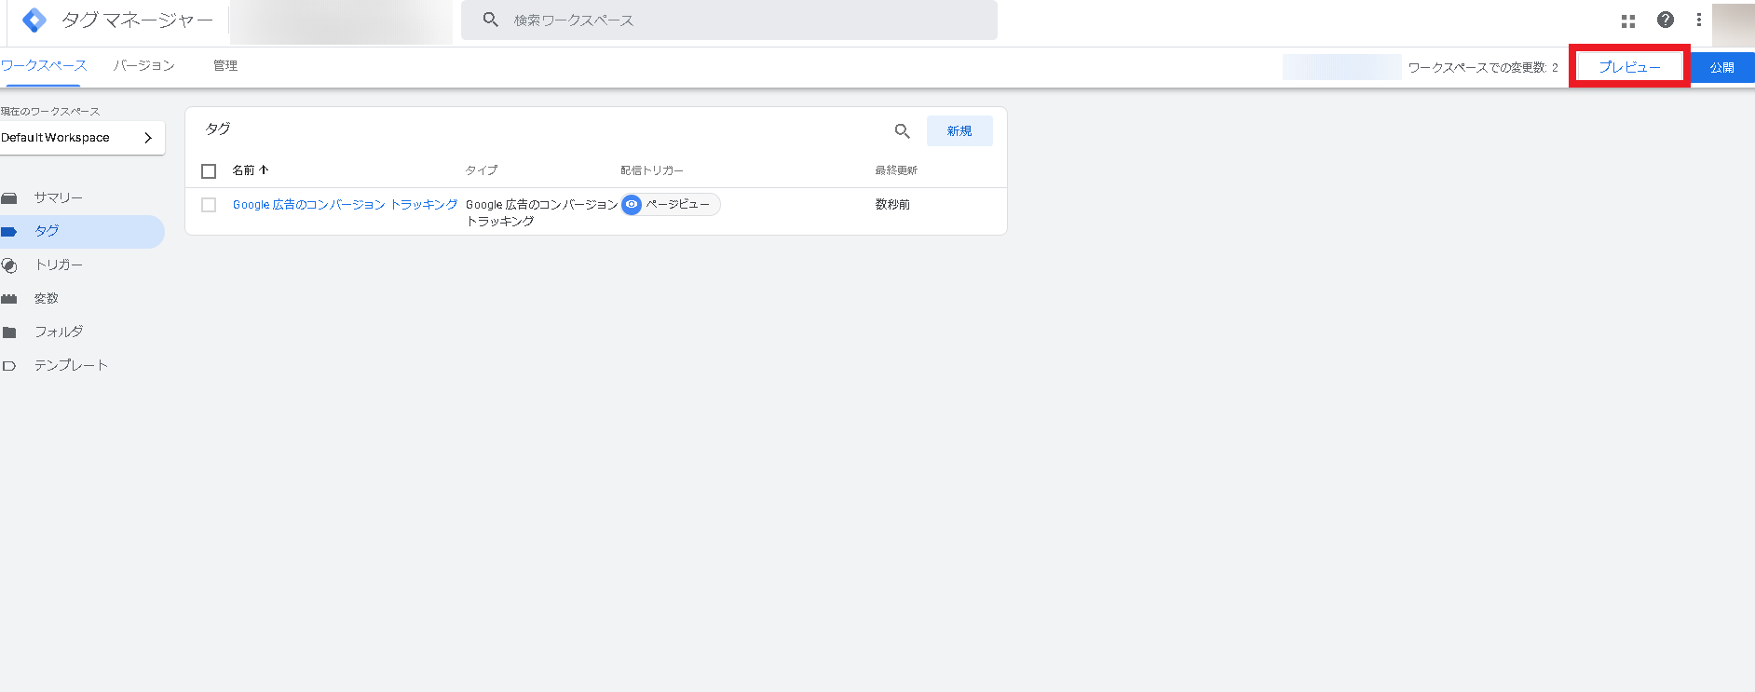The image size is (1755, 692).
Task: Click the プレビュー button
Action: point(1629,67)
